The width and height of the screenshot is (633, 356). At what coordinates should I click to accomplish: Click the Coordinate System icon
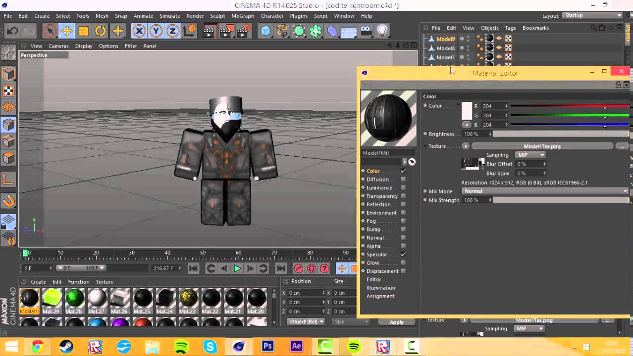pos(189,31)
